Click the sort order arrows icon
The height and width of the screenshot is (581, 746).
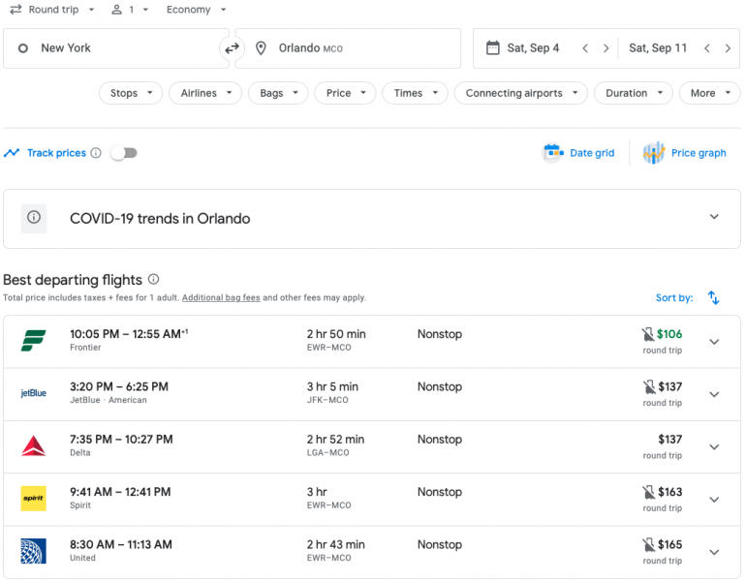coord(713,298)
